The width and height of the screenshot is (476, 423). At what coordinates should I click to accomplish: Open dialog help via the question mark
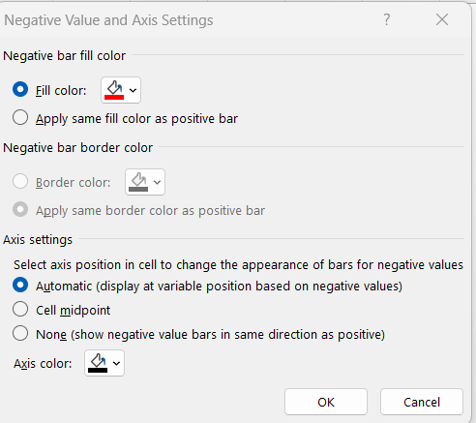(387, 19)
